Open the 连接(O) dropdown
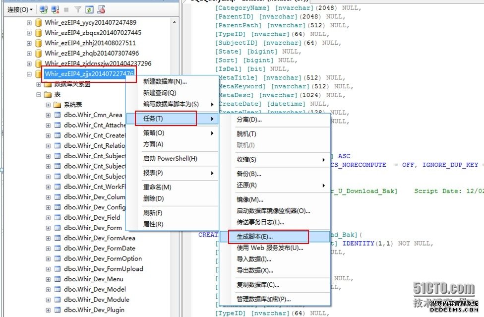The height and width of the screenshot is (317, 484). [x=20, y=9]
